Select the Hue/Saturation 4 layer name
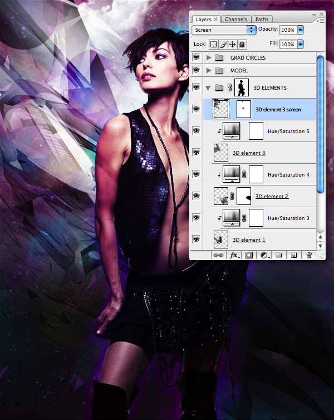Screen dimensions: 334x420 tap(288, 175)
